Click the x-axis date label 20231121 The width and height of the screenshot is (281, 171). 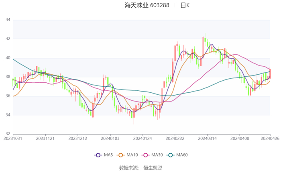coord(45,138)
